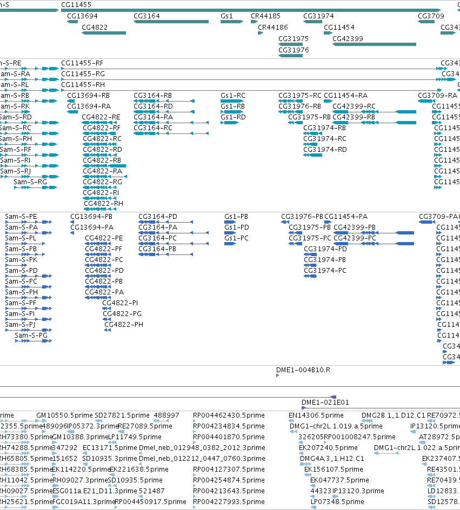
Task: Click protein CG31976-PB
Action: tap(302, 216)
